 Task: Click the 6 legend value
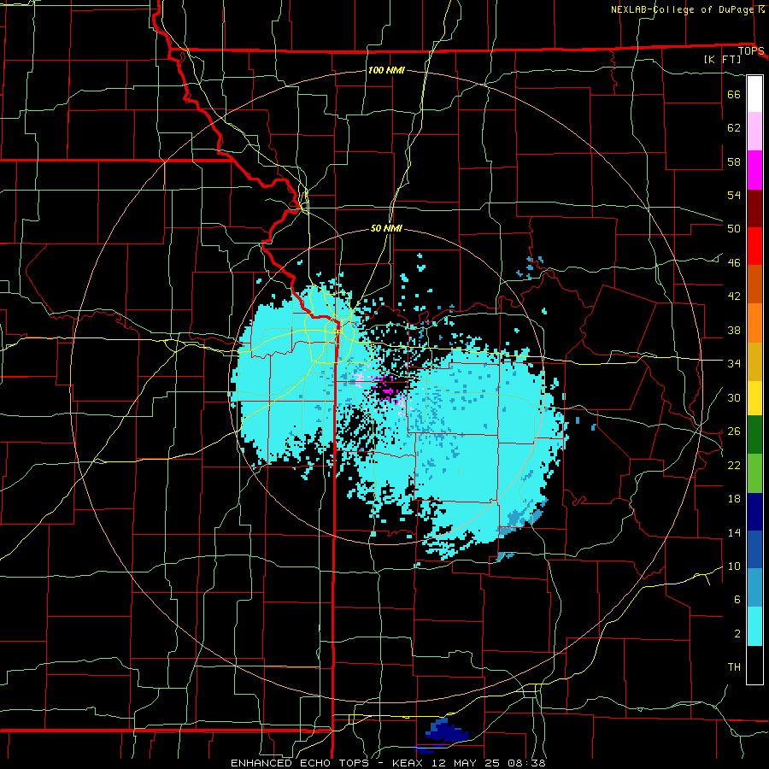737,599
